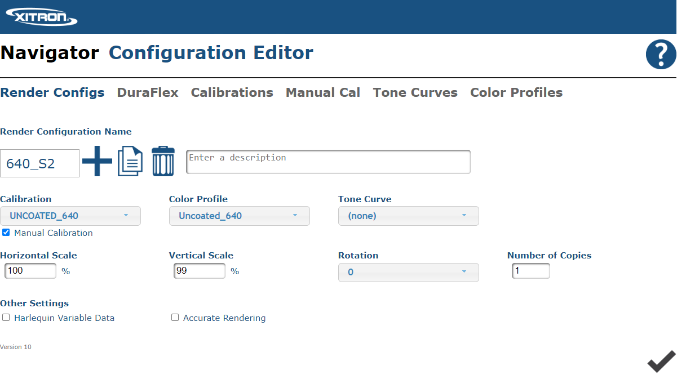Open Rotation dropdown set to 0
The image size is (677, 375).
click(409, 272)
